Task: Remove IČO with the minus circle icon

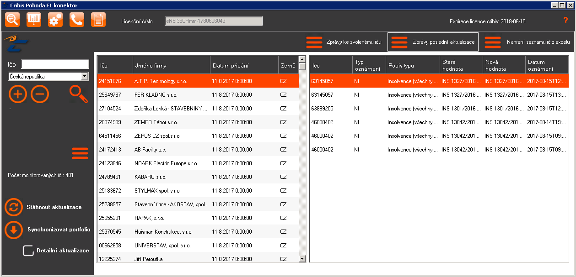Action: (x=40, y=94)
